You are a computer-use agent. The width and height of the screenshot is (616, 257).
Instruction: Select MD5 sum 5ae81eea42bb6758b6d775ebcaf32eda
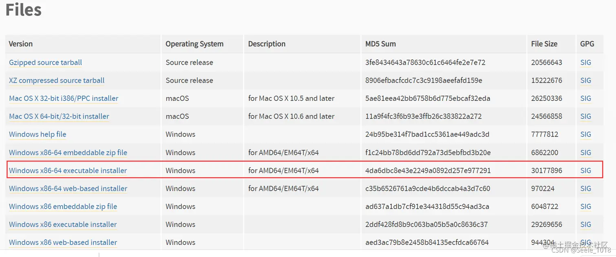[428, 98]
